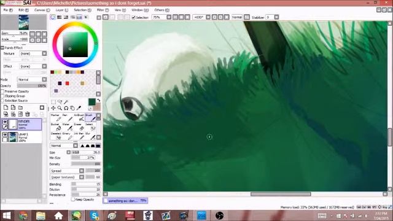The image size is (393, 221).
Task: Select the AirBrush tool
Action: (x=79, y=117)
